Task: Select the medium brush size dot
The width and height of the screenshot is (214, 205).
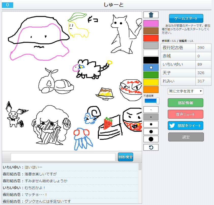Action: pyautogui.click(x=151, y=124)
